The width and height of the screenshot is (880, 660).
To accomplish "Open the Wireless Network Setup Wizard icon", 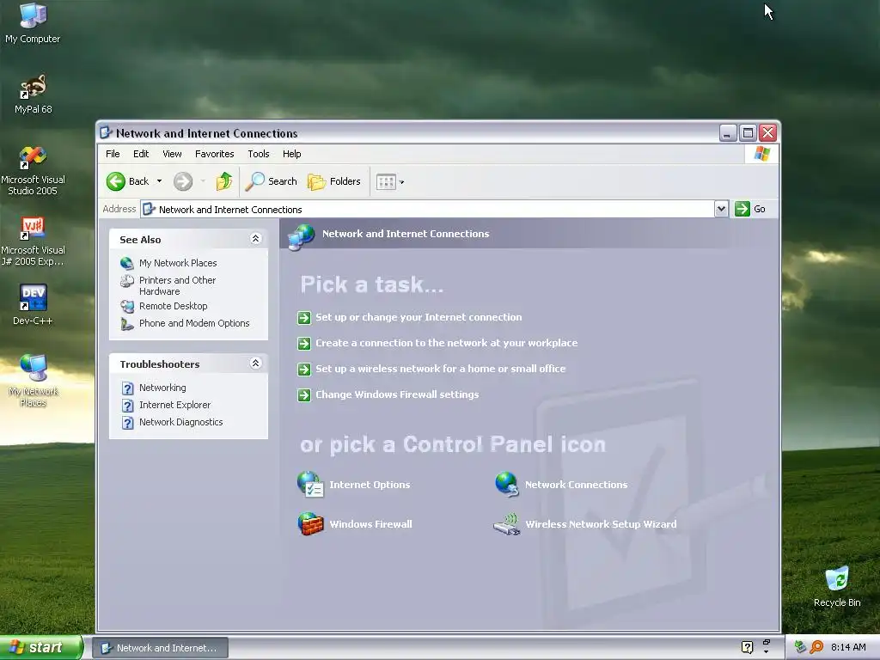I will [507, 524].
